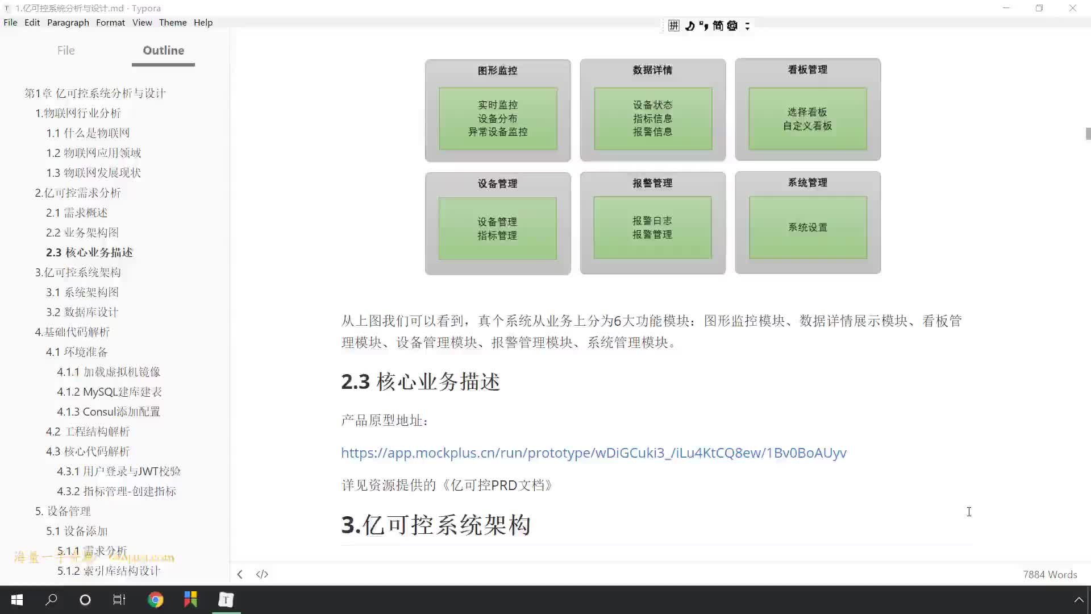Screen dimensions: 1091x614
Task: Jump to 1.1 什么是物联网
Action: click(88, 133)
